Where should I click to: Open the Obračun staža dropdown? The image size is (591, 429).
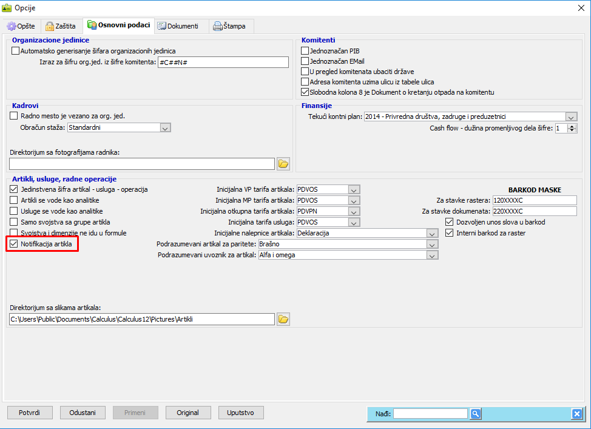point(165,127)
